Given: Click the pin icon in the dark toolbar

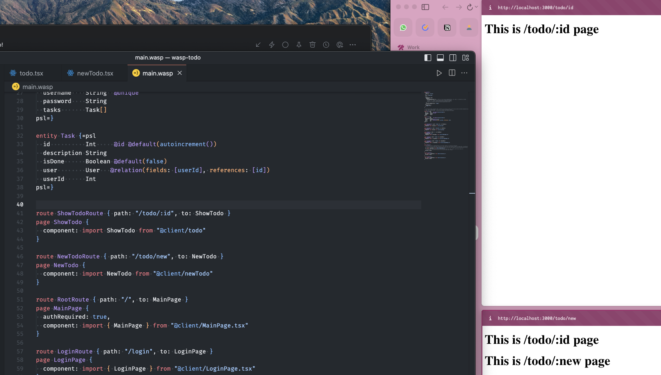Looking at the screenshot, I should (x=299, y=45).
